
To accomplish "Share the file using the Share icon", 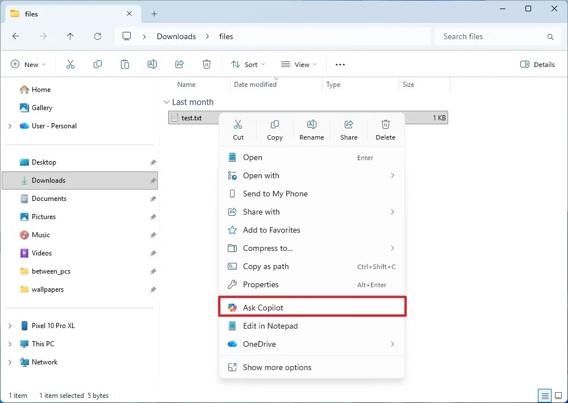I will 349,129.
